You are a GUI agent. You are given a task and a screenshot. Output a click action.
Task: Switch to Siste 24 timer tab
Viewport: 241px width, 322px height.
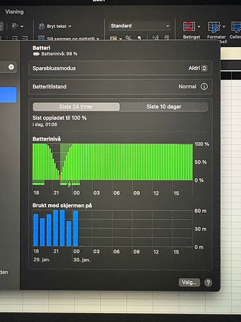(76, 107)
